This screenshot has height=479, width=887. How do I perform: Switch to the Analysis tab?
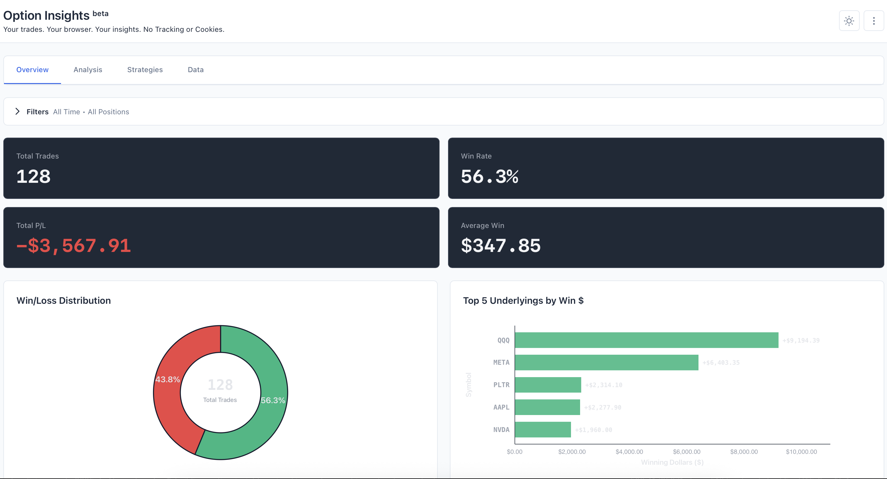(88, 70)
